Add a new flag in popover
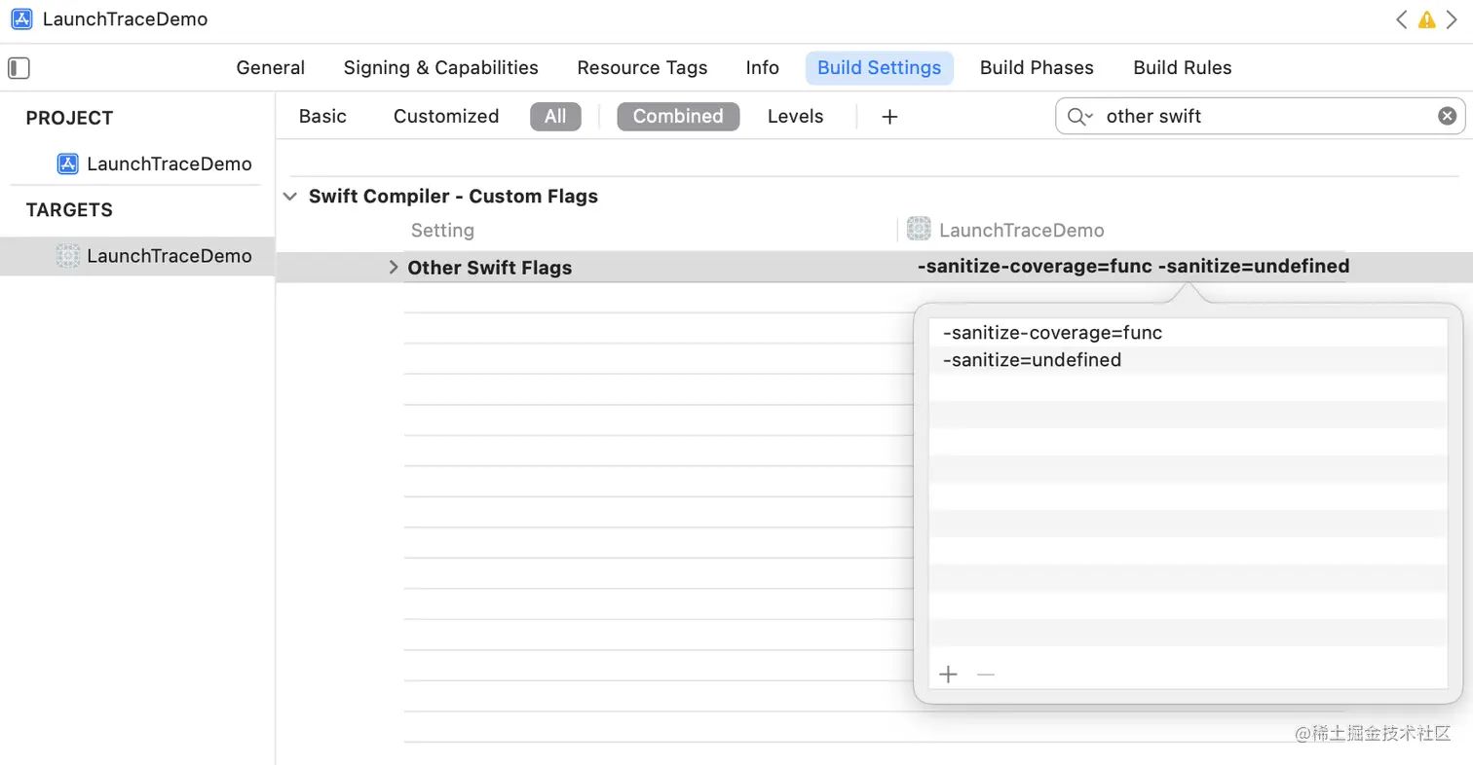1473x765 pixels. (948, 674)
